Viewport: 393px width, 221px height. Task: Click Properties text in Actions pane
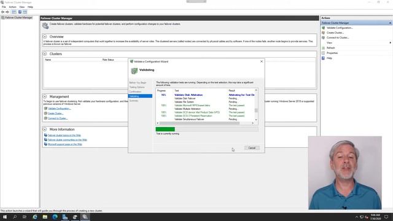coord(332,53)
